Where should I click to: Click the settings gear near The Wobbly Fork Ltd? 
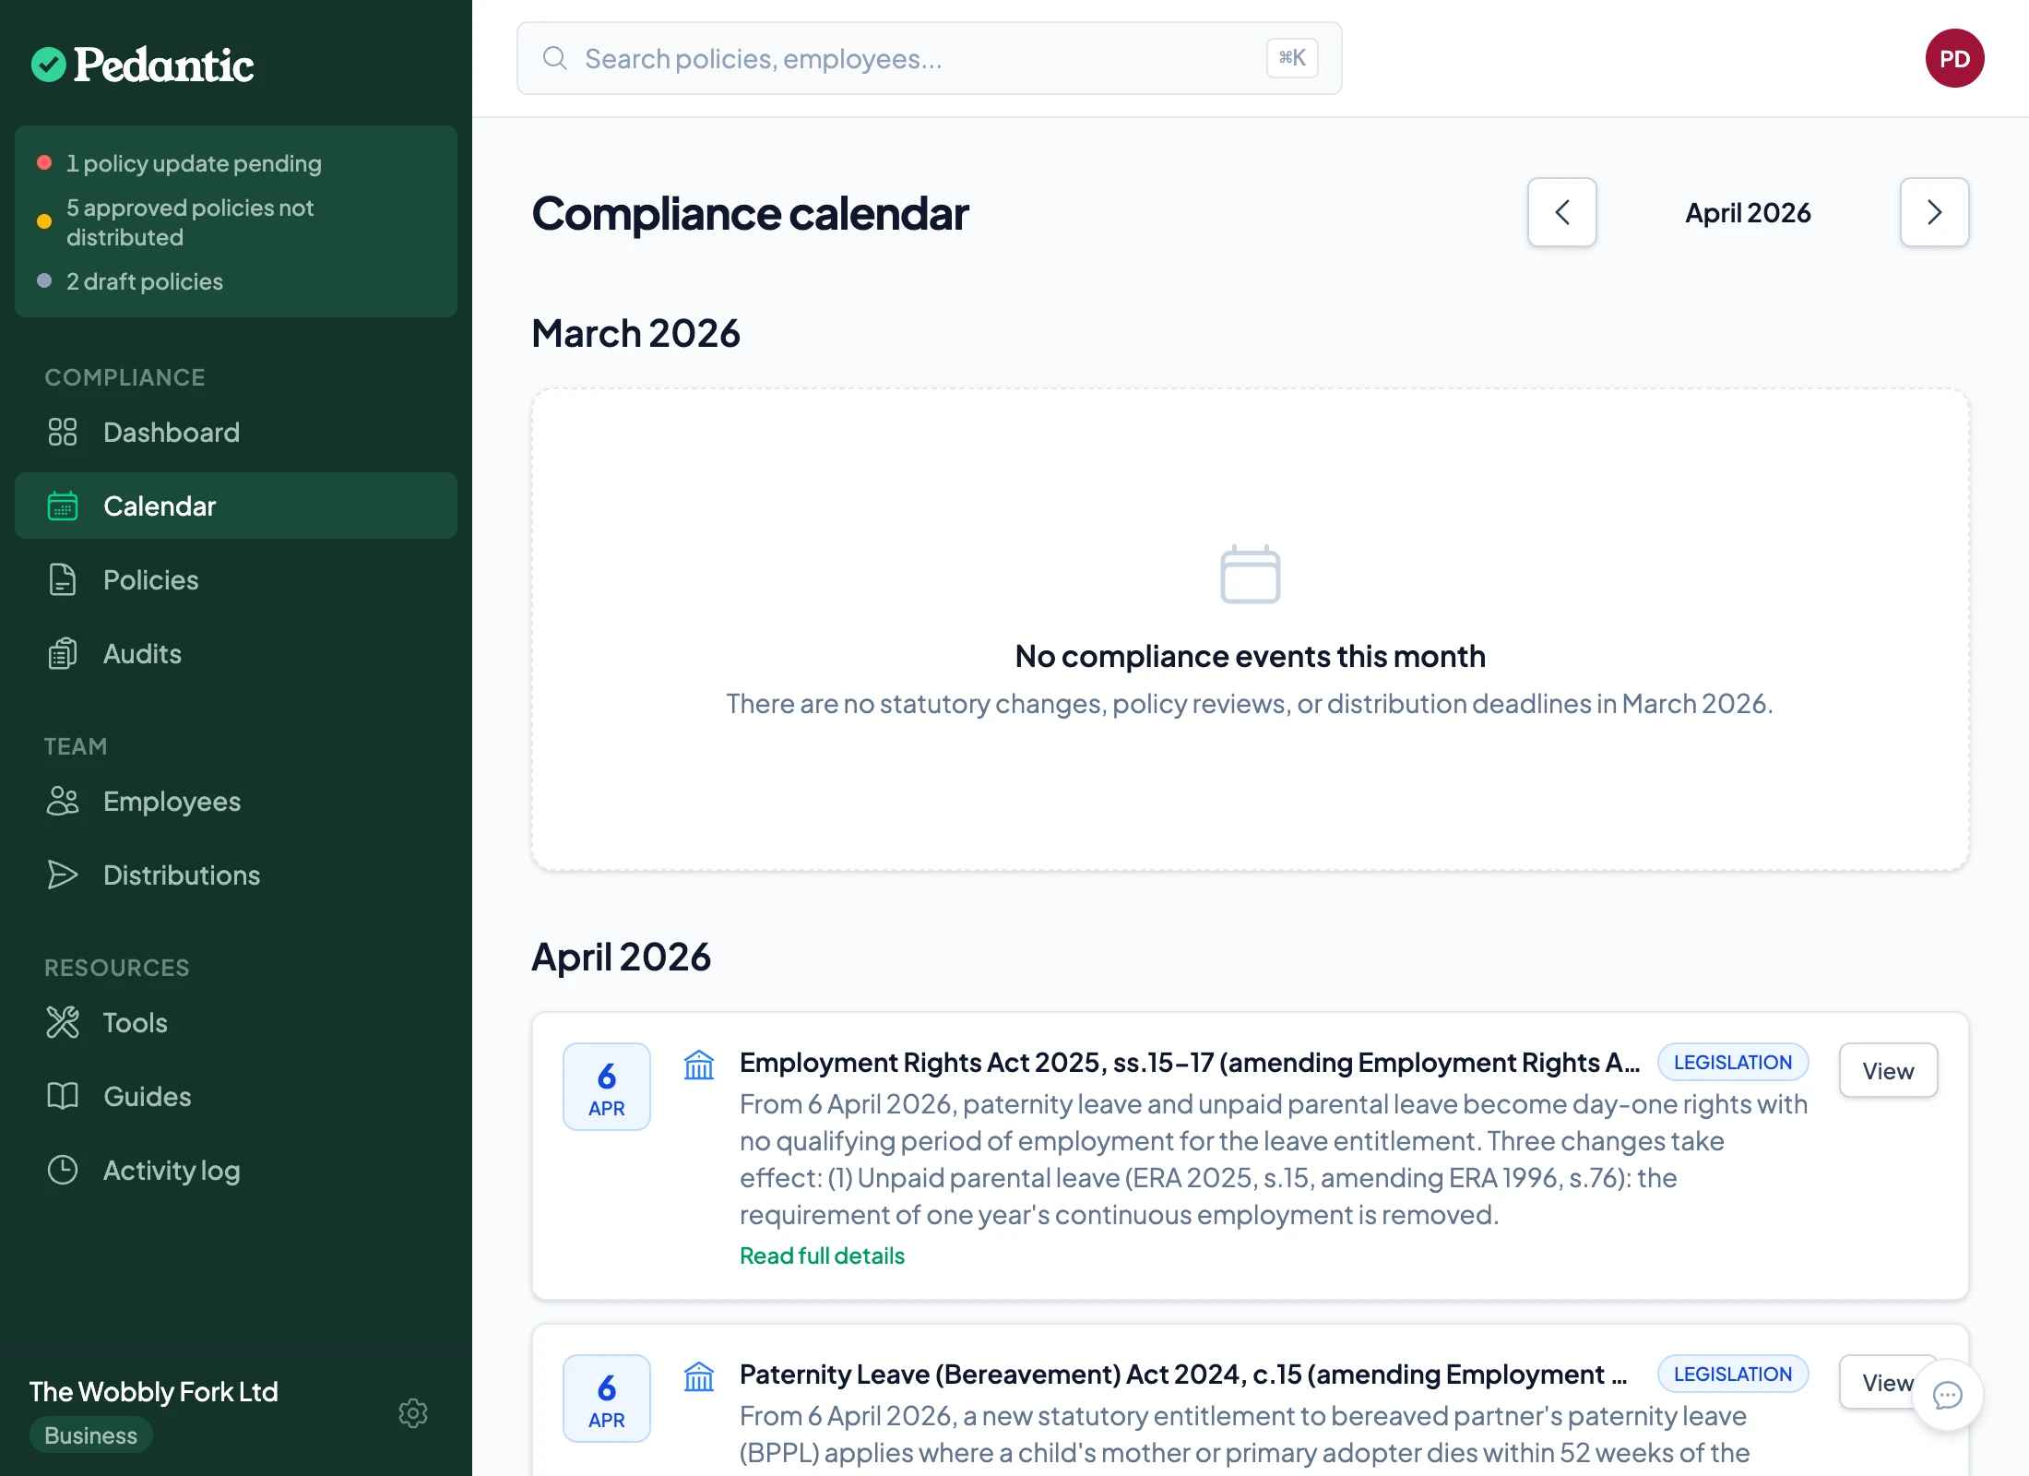(413, 1413)
